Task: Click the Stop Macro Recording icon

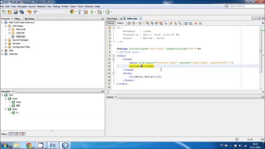Action: point(200,23)
